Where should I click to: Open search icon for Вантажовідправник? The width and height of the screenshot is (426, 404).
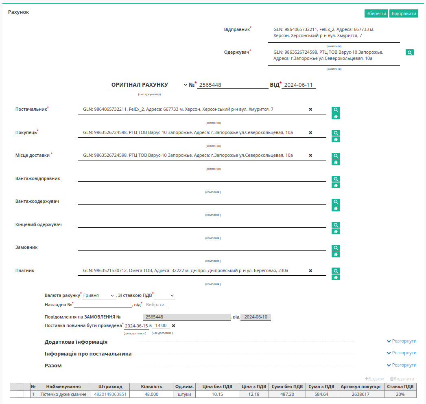click(336, 179)
